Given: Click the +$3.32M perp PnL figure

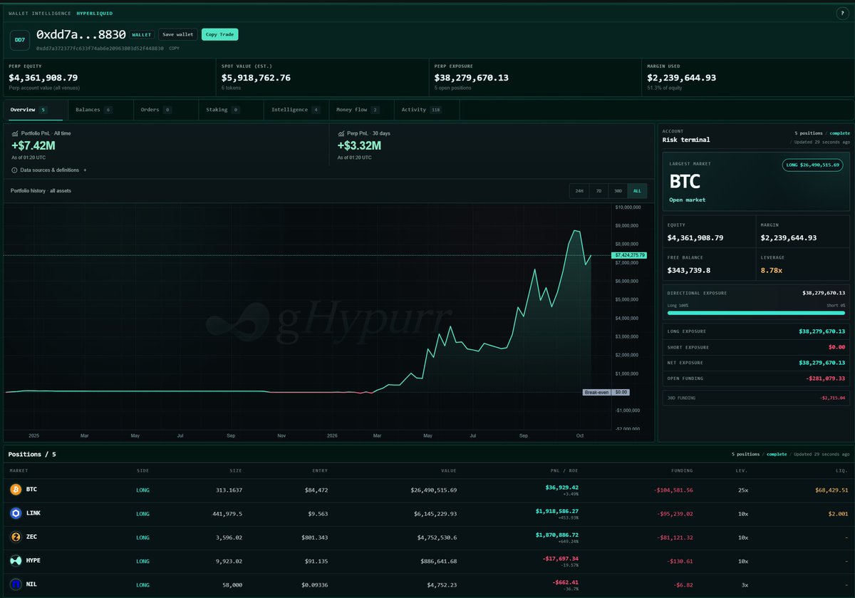Looking at the screenshot, I should [x=359, y=146].
